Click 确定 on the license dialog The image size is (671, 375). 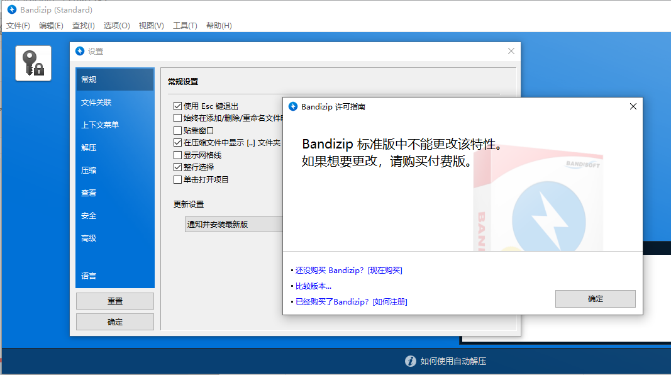594,298
